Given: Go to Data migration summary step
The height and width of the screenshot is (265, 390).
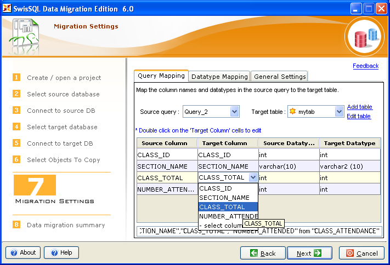Looking at the screenshot, I should (66, 225).
